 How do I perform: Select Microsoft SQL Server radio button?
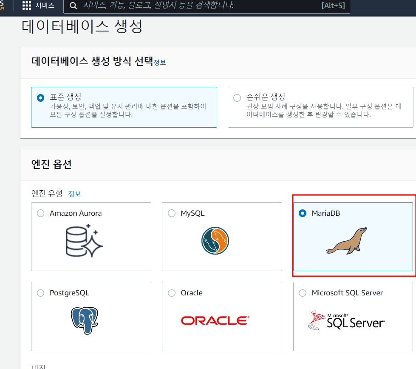[x=303, y=293]
